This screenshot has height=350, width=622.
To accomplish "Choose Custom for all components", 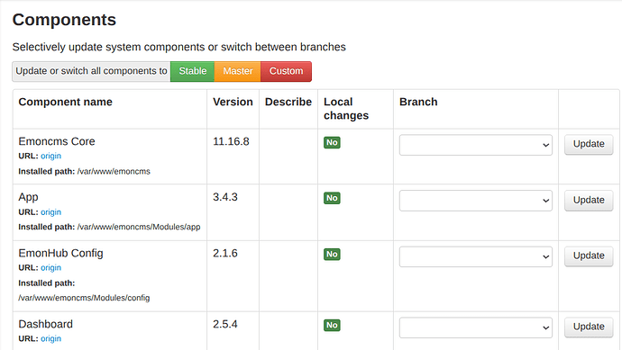I will (x=286, y=71).
